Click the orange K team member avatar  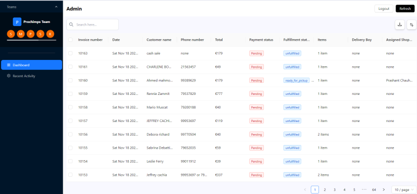(x=50, y=34)
